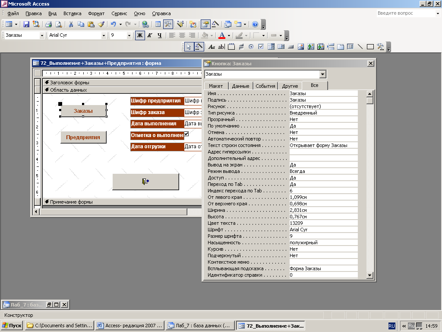This screenshot has height=332, width=442.
Task: Open the Code editor icon
Action: [193, 24]
